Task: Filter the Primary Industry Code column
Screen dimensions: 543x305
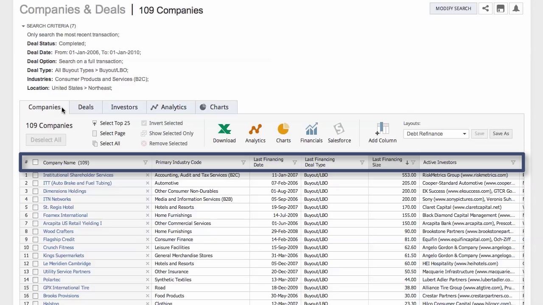Action: tap(244, 163)
